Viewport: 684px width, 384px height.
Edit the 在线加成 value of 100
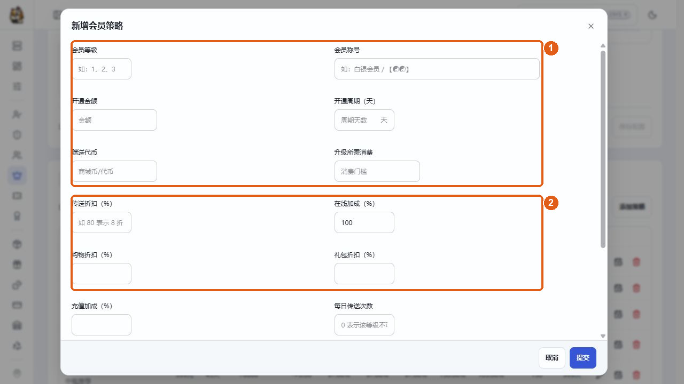364,222
